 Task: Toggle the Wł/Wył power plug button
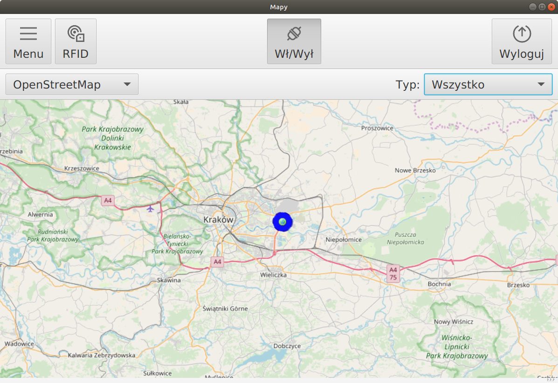pos(294,41)
